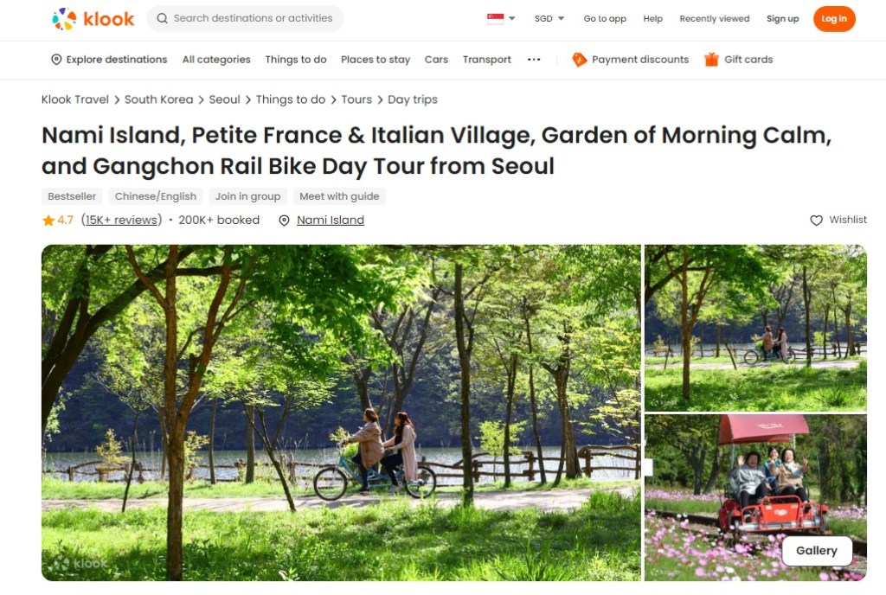The height and width of the screenshot is (595, 886).
Task: Select the Transport menu item
Action: (x=486, y=60)
